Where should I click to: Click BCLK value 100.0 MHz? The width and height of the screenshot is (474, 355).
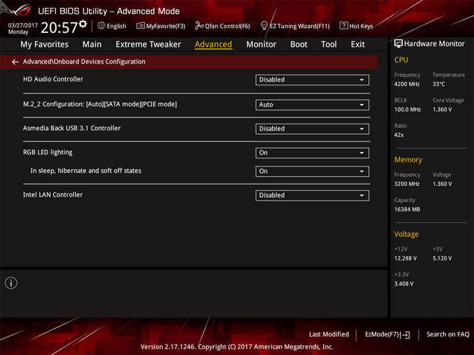click(x=408, y=110)
